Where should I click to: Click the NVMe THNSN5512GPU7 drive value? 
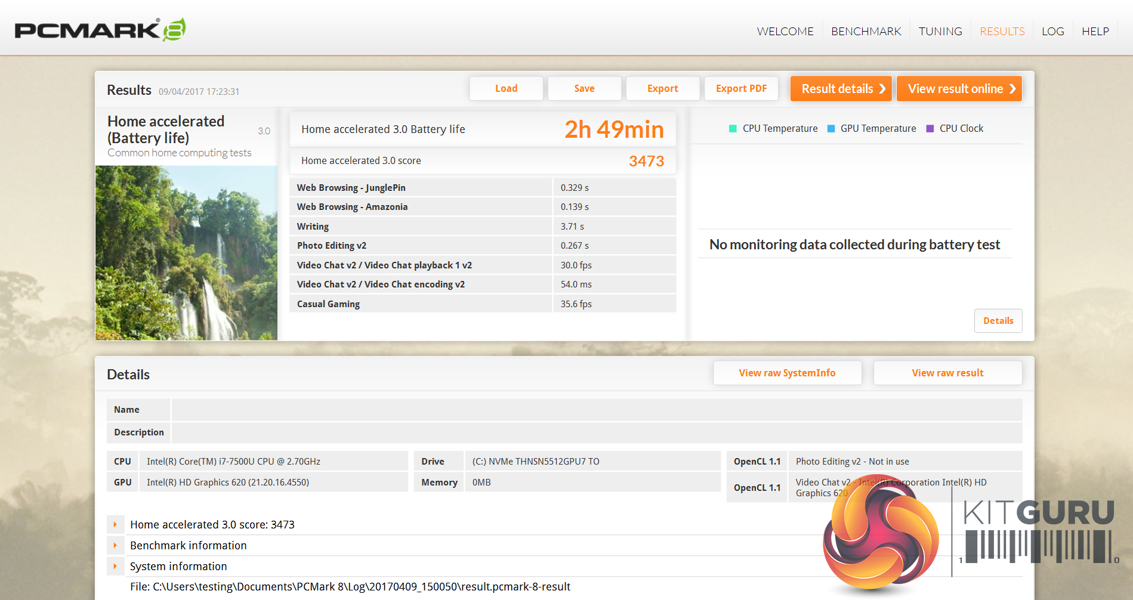coord(536,462)
